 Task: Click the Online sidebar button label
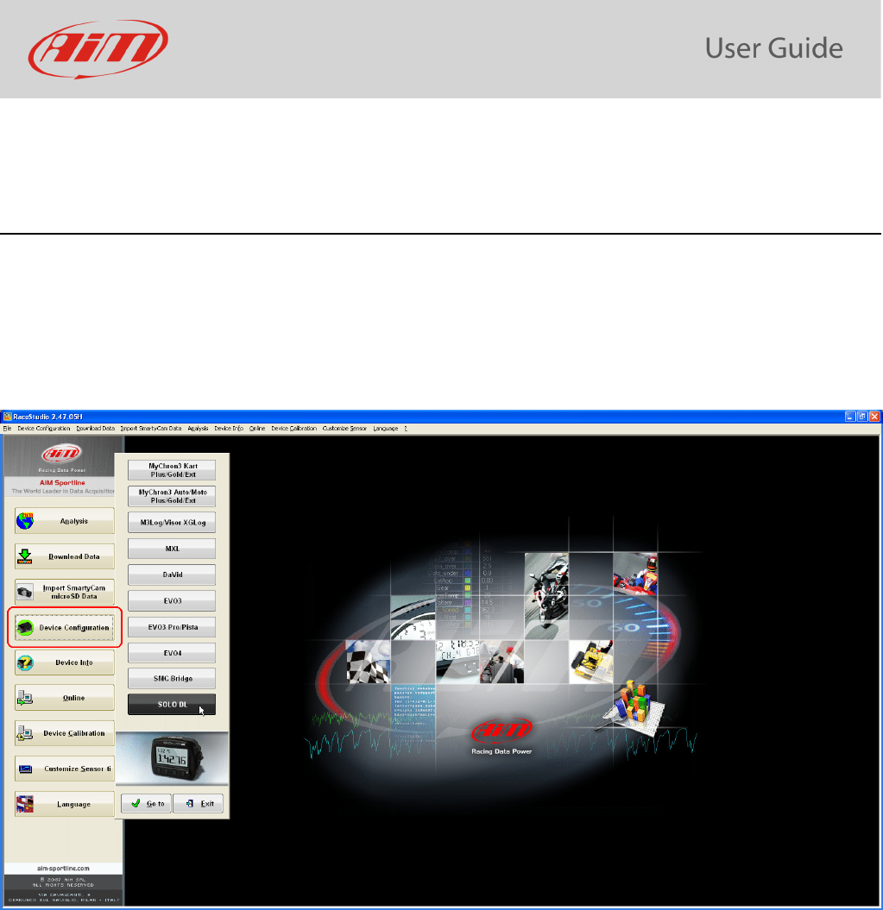click(73, 698)
